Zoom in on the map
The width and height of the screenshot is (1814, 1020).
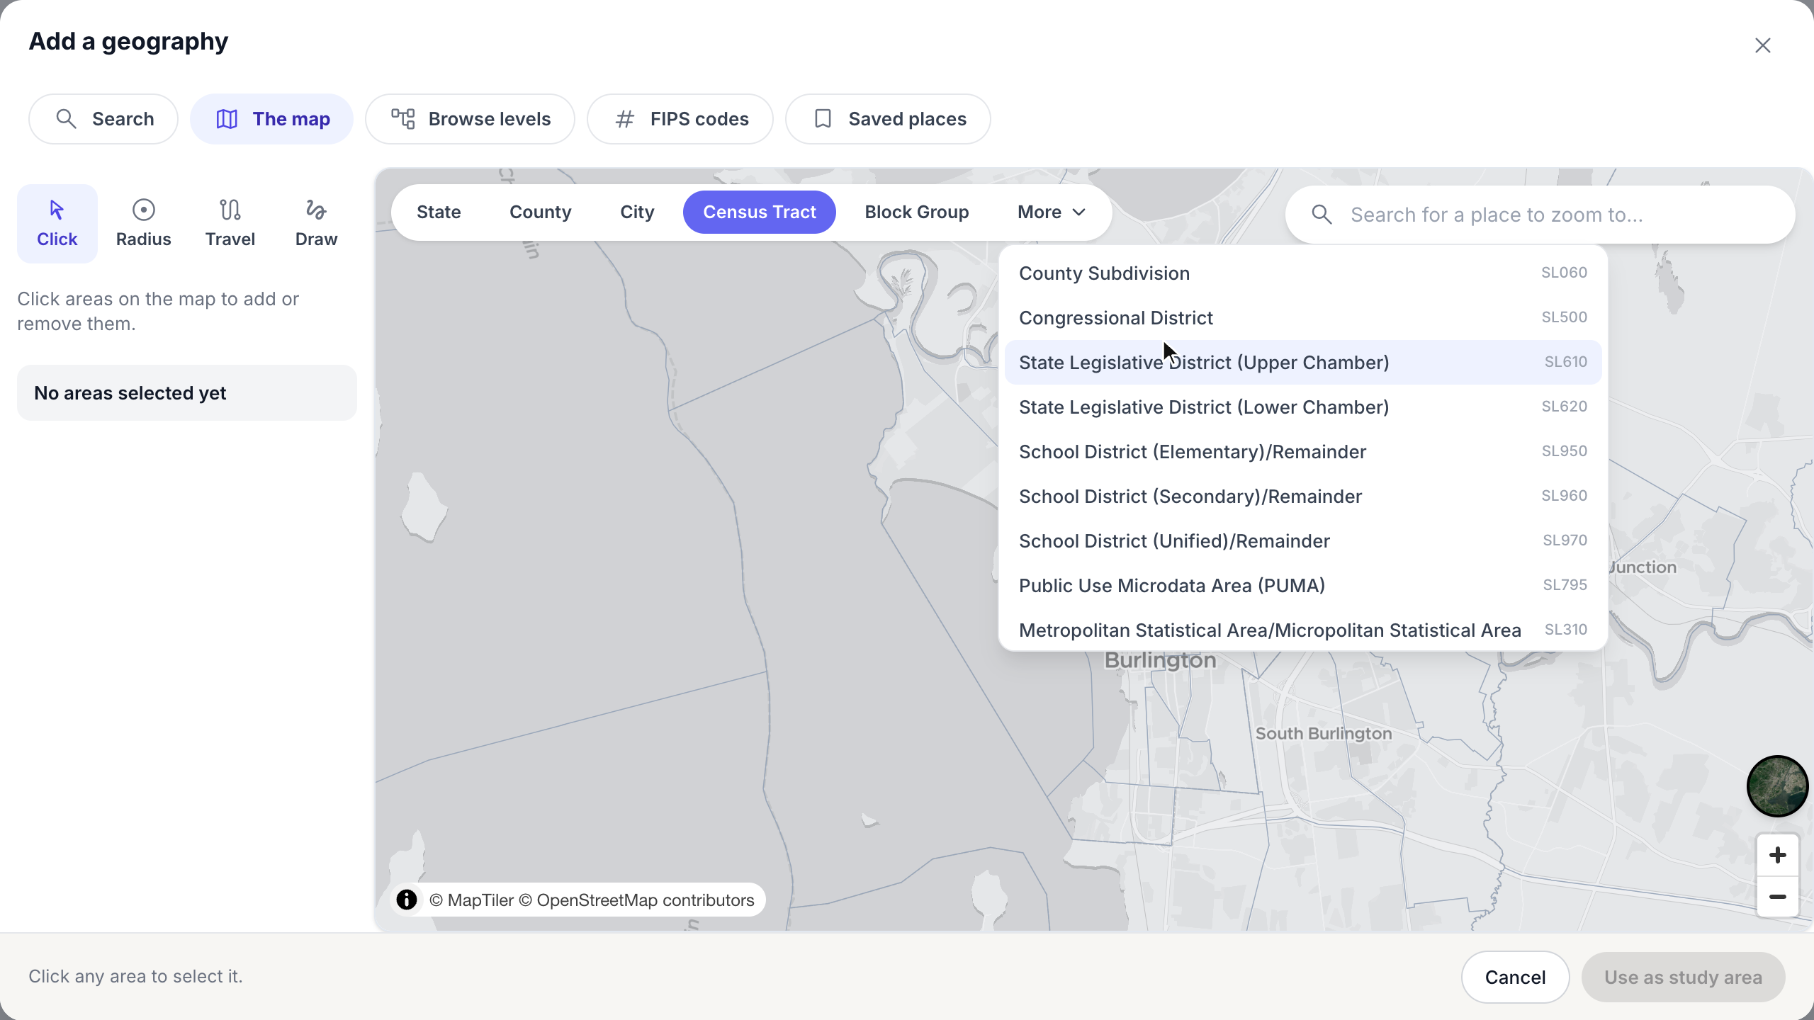pos(1777,856)
